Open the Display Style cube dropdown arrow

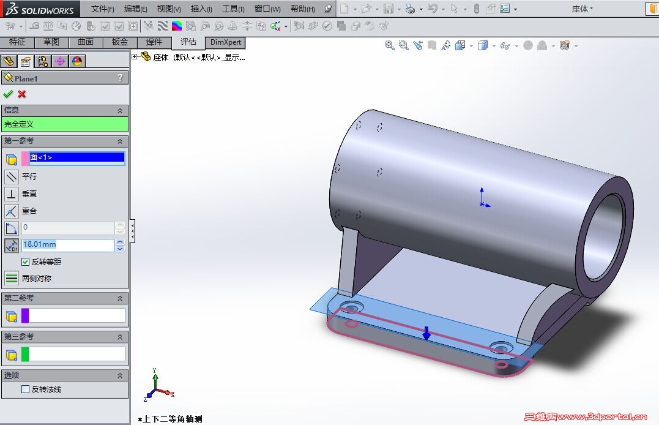coord(494,46)
